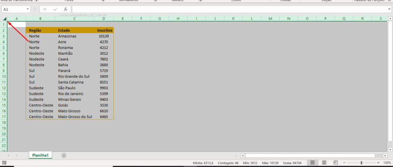Select the Rio de Janeiro cell
The height and width of the screenshot is (167, 393).
click(75, 94)
